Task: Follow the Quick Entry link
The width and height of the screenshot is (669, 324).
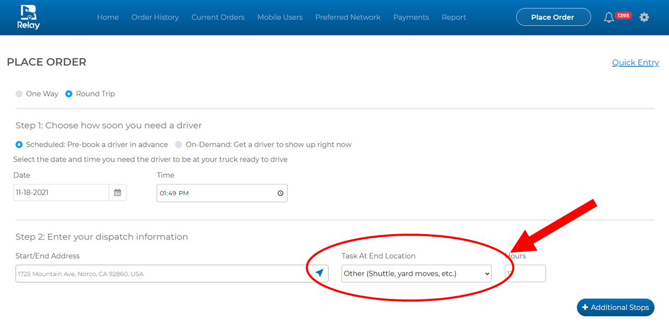Action: pyautogui.click(x=635, y=63)
